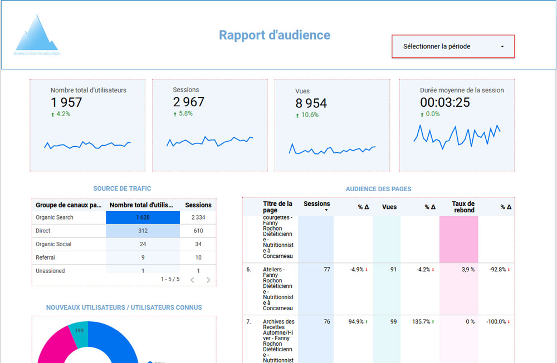Sort by Groupe de canaux column header
Viewport: 557px width, 363px height.
69,205
